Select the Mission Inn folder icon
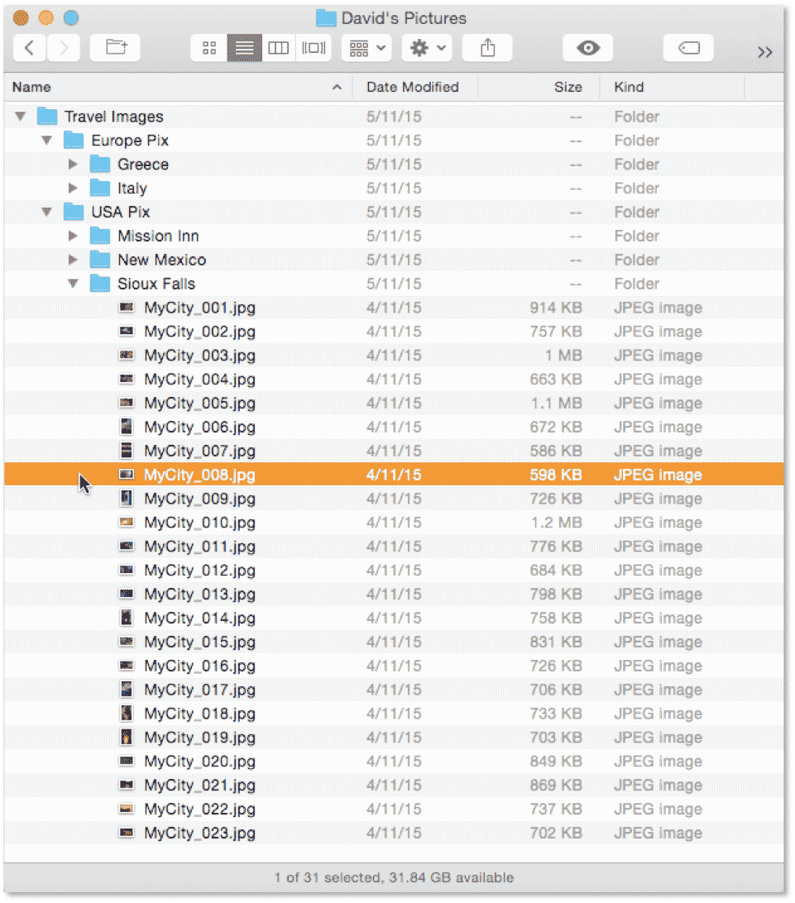 click(x=100, y=236)
